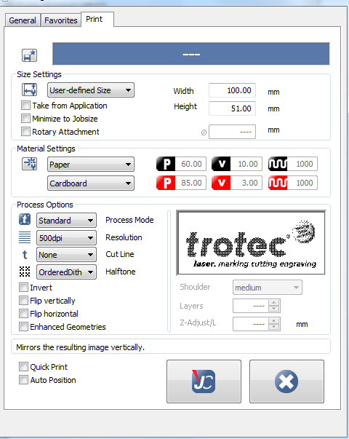This screenshot has width=349, height=439.
Task: Switch to the Favorites tab
Action: click(x=61, y=20)
